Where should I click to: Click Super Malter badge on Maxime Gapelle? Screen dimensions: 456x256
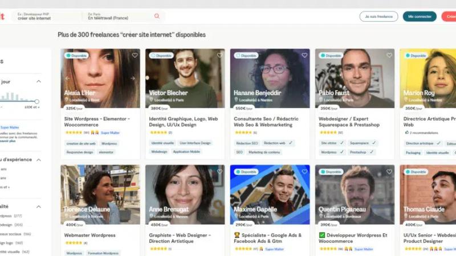pos(274,249)
